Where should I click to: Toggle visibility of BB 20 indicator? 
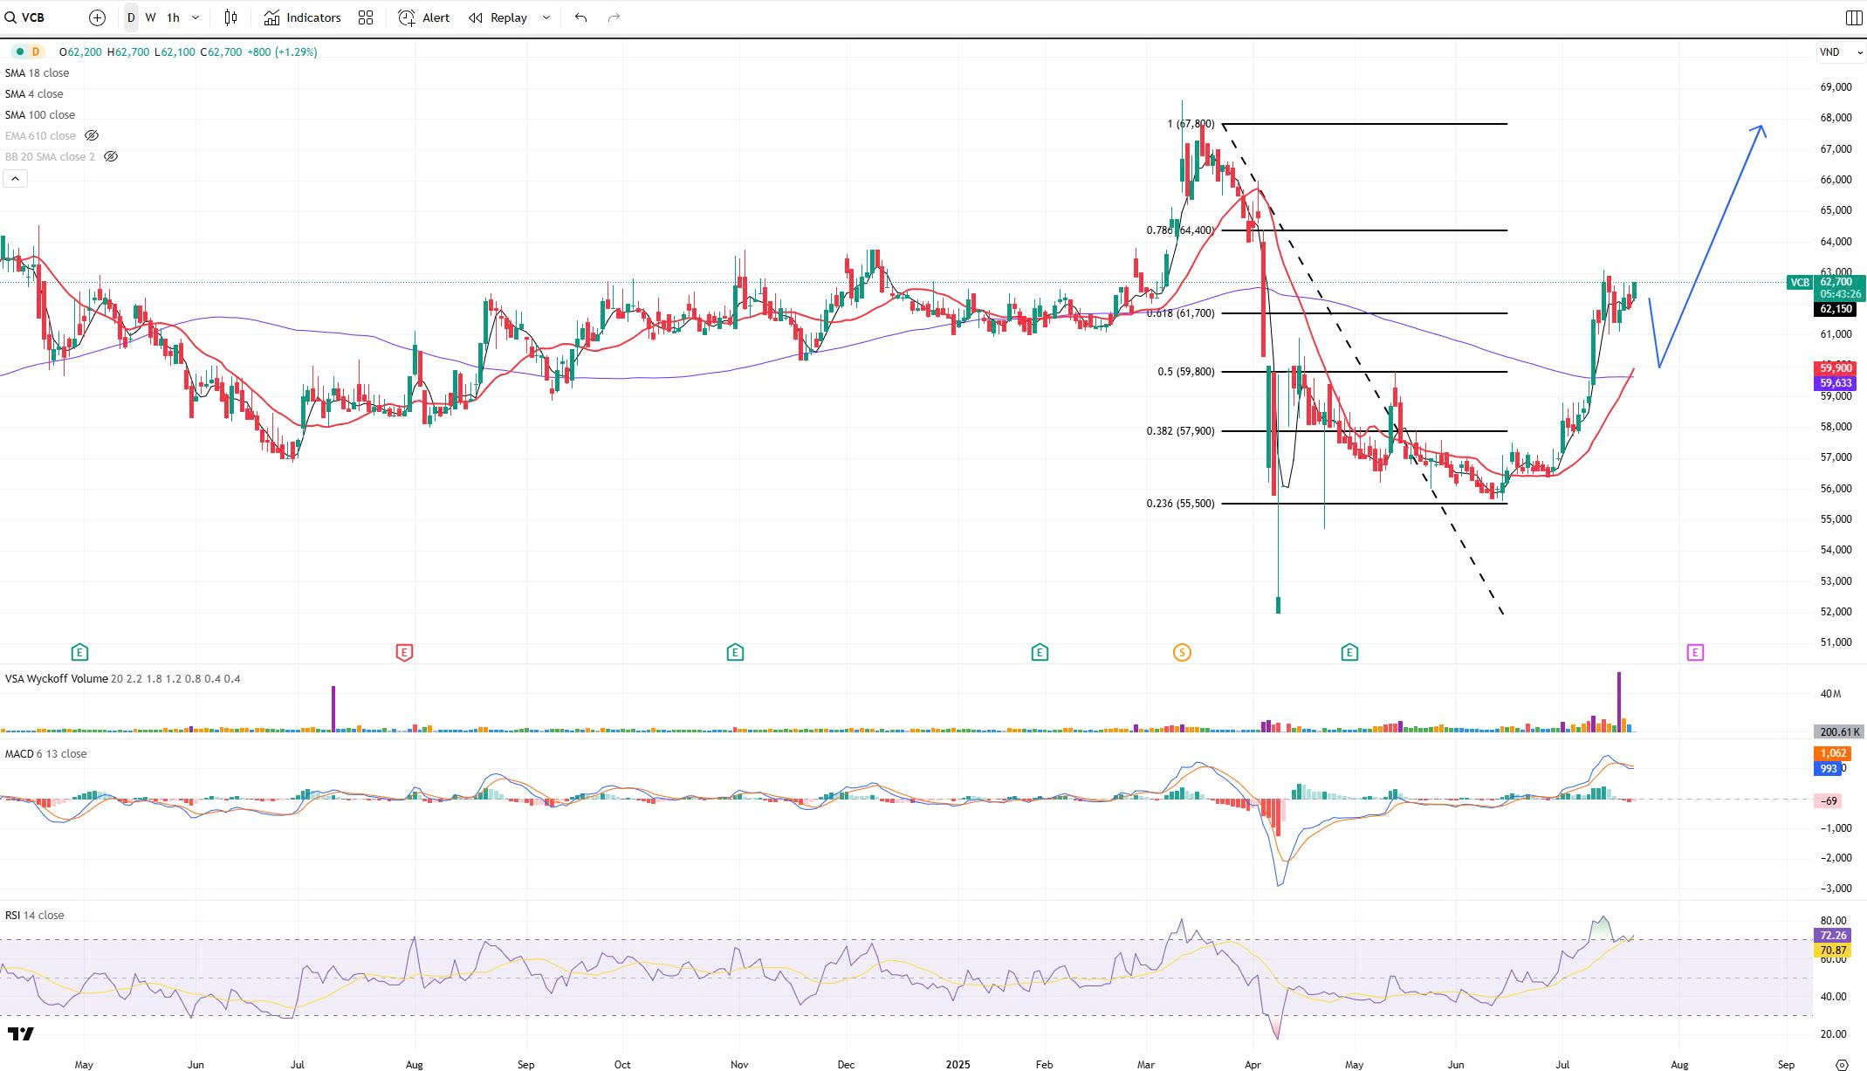pyautogui.click(x=111, y=156)
